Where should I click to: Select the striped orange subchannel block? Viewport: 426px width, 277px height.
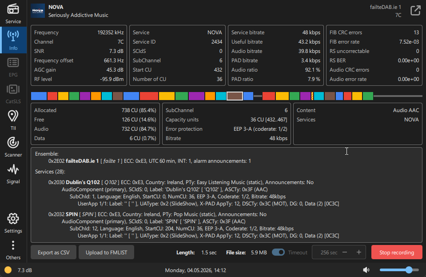(312, 96)
